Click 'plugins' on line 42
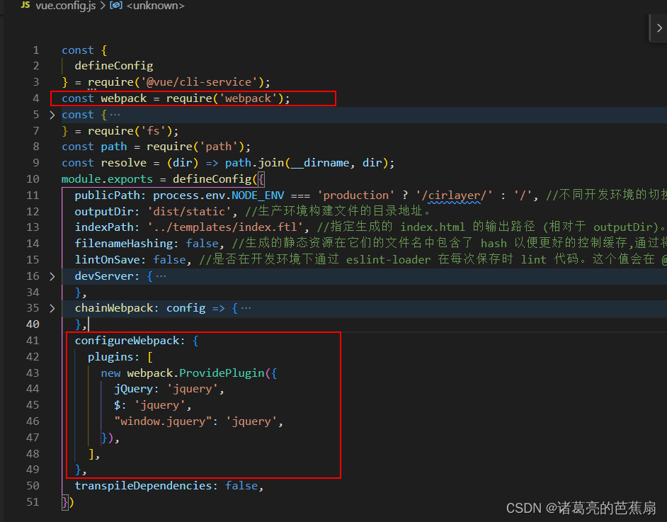This screenshot has width=667, height=522. 110,357
